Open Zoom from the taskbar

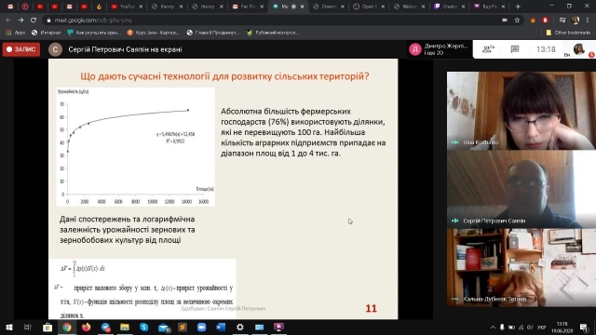click(x=201, y=327)
